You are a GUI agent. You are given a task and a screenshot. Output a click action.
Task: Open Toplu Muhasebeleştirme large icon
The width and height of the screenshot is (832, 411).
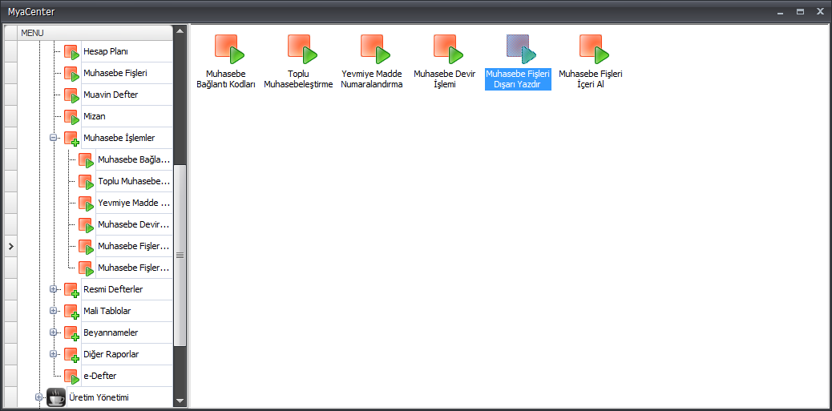pos(302,49)
